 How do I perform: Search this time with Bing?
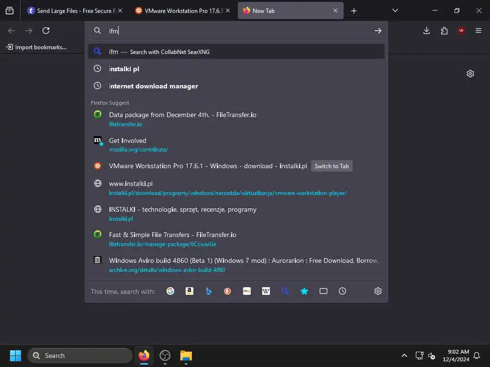click(209, 291)
